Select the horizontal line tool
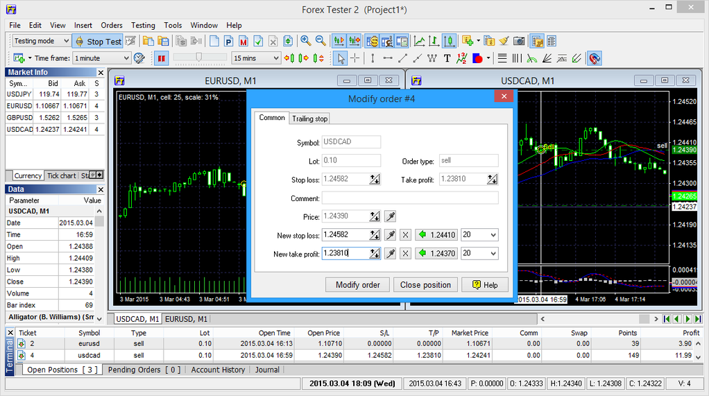The height and width of the screenshot is (396, 709). pos(388,58)
